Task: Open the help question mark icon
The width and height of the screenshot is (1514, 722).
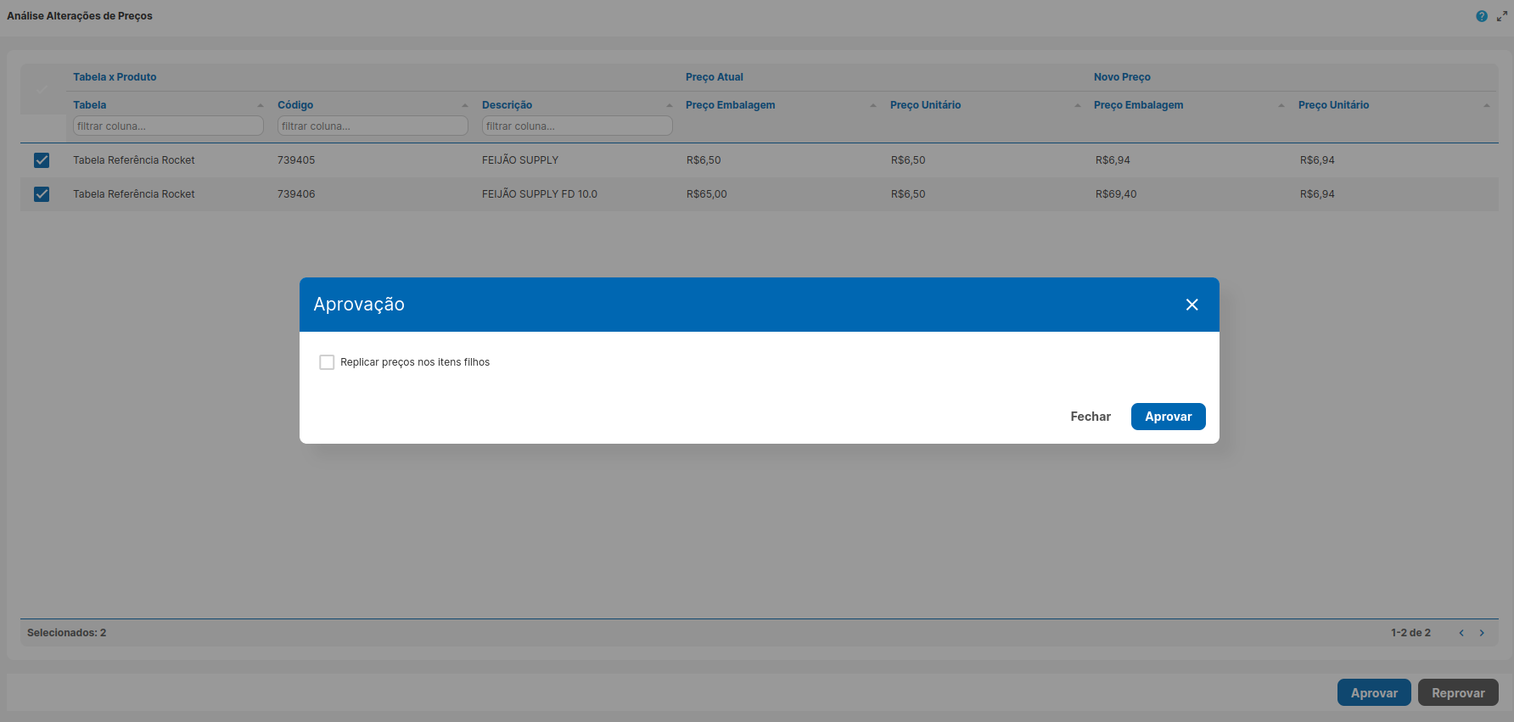Action: [1482, 16]
